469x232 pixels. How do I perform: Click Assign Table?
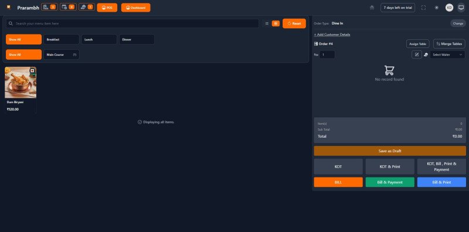pyautogui.click(x=417, y=44)
